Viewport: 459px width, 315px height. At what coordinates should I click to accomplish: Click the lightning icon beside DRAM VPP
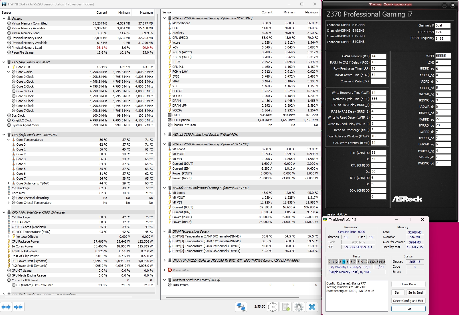(170, 105)
